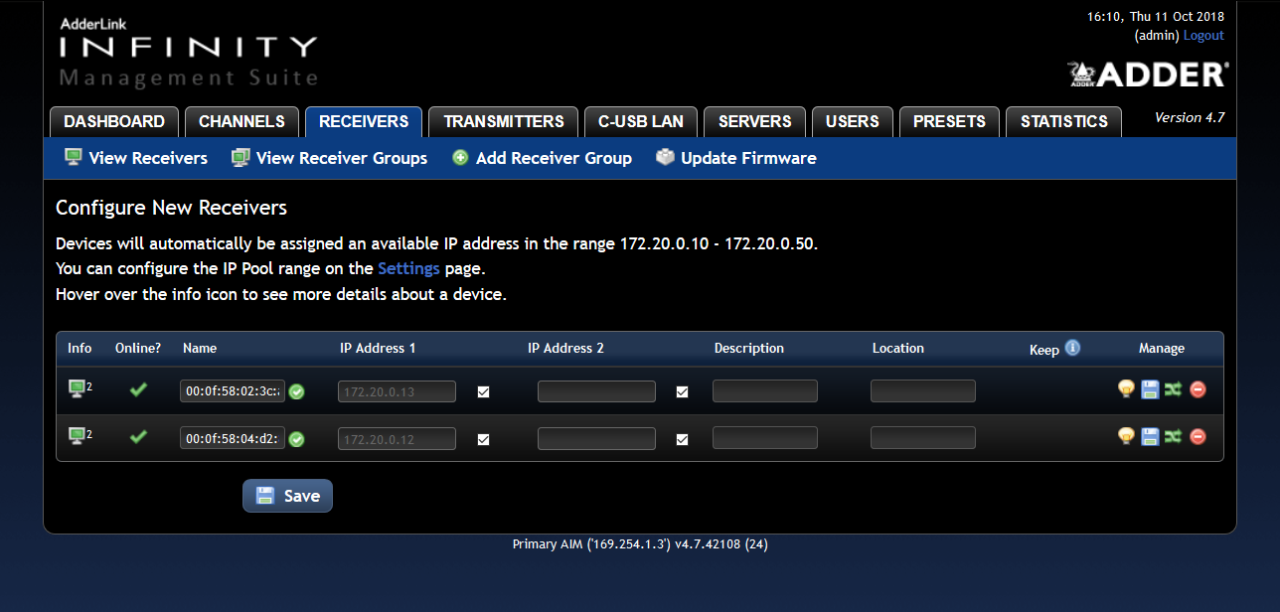Click the "IP Address 1" column header

(x=378, y=349)
